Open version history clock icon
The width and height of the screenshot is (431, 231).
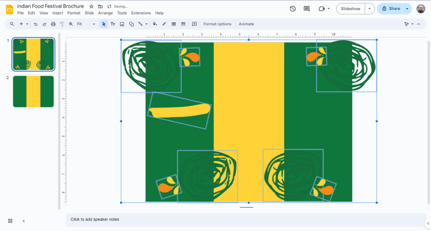(x=293, y=8)
